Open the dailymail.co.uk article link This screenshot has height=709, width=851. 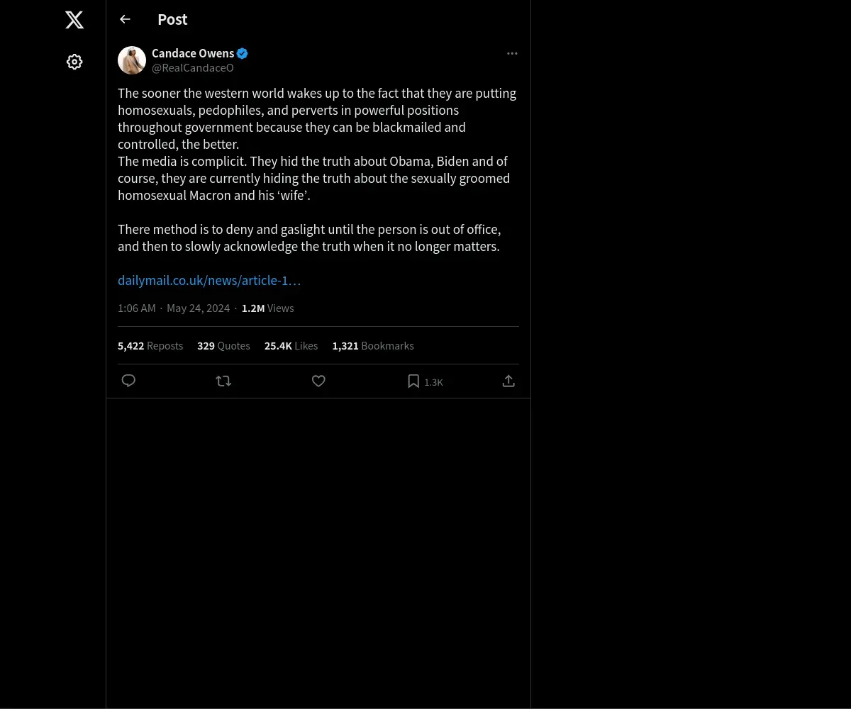pos(209,280)
